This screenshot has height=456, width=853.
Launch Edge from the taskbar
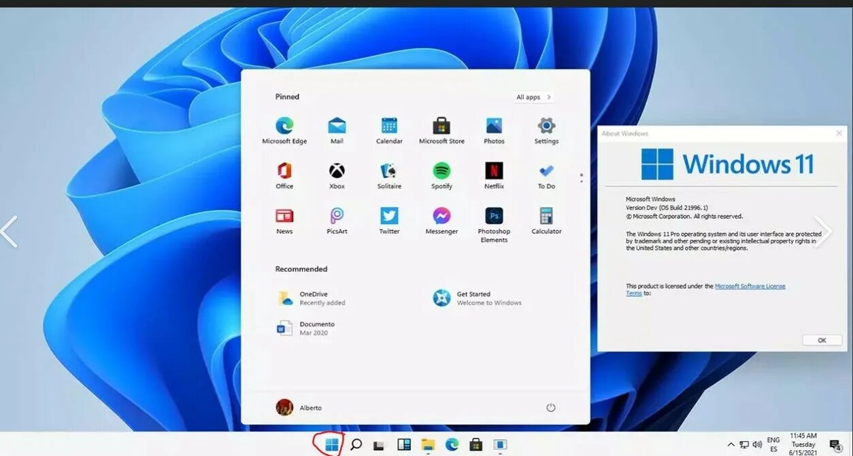[452, 444]
